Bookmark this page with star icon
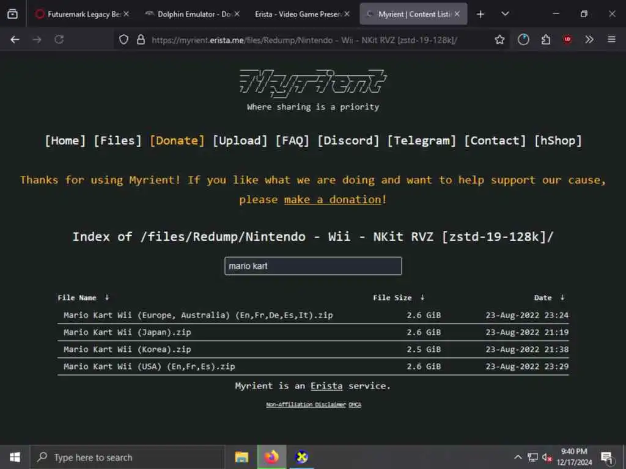The image size is (626, 469). point(499,40)
